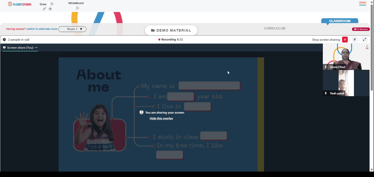Click the age blank on slide
This screenshot has width=374, height=177.
(181, 97)
